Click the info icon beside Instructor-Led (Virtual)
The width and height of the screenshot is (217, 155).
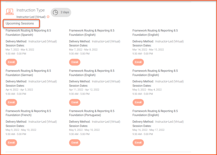point(48,17)
